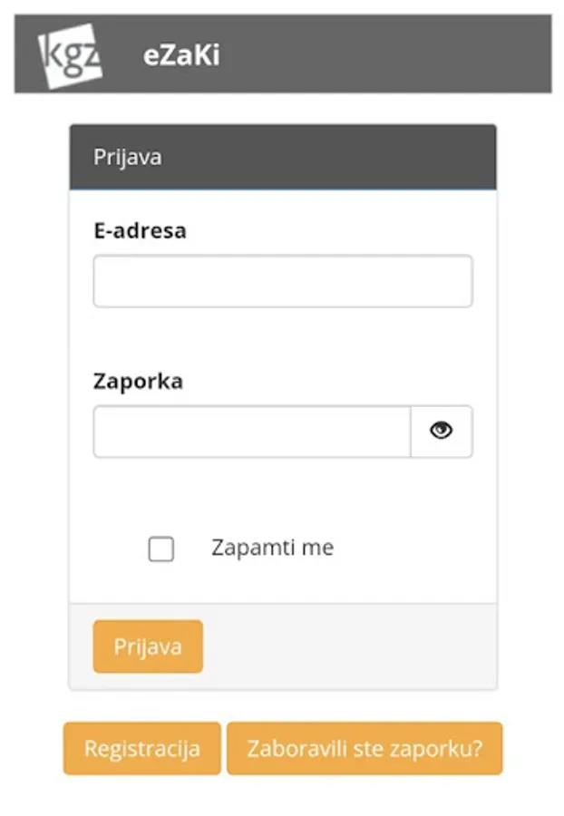
Task: Focus the Zaporka password field
Action: [x=251, y=431]
